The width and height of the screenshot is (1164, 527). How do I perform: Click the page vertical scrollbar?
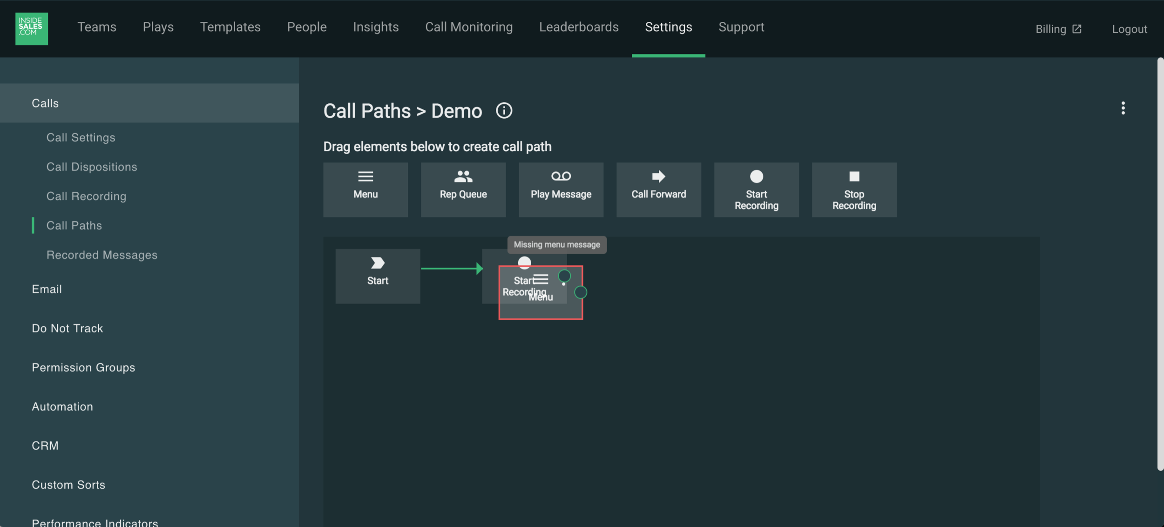click(x=1160, y=264)
